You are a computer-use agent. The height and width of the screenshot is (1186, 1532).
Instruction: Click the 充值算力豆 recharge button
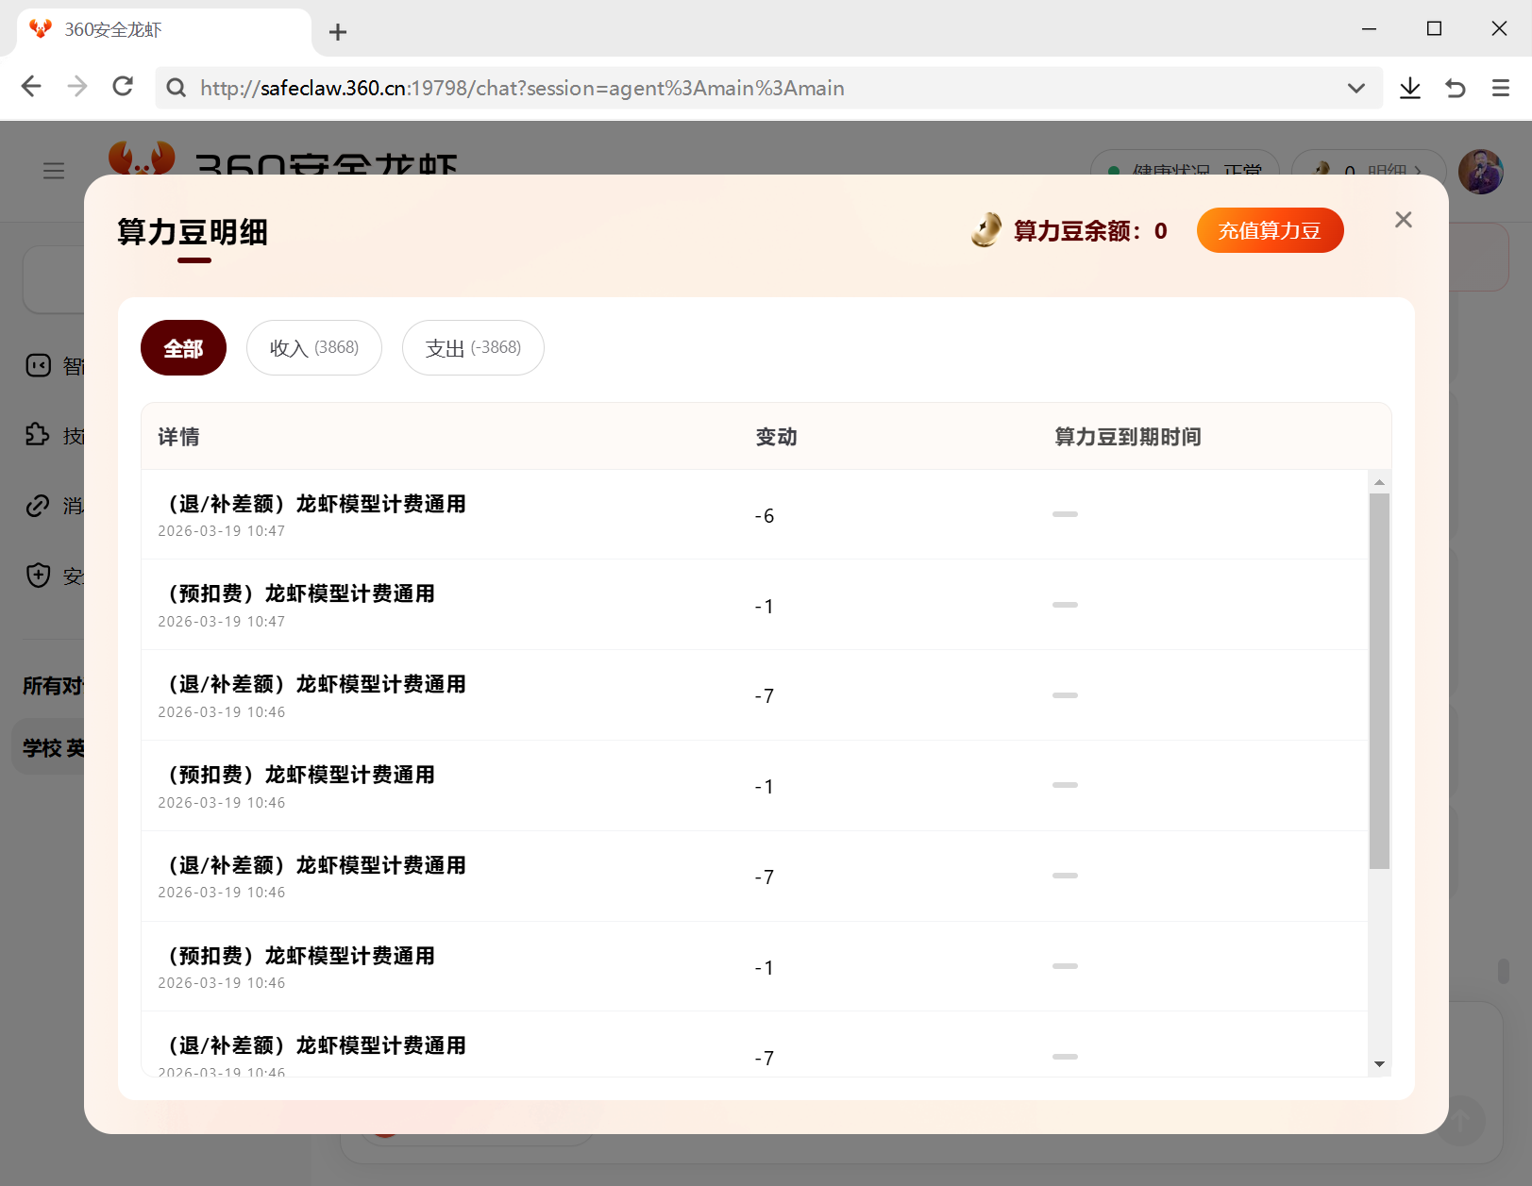[x=1270, y=230]
